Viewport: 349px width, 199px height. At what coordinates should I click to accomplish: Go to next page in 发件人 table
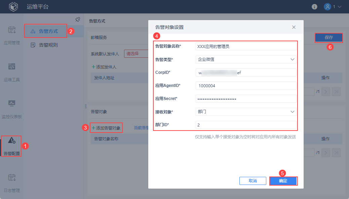click(325, 92)
